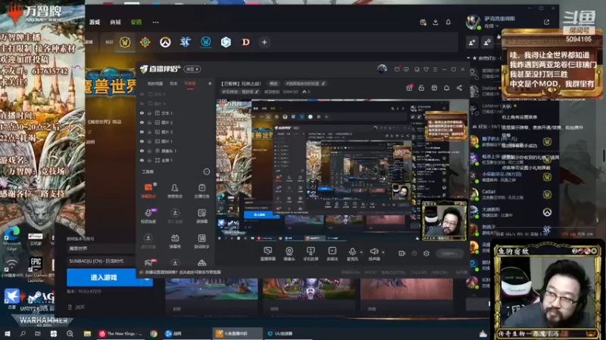
Task: Select Diablo D icon in Battle.net
Action: pos(245,42)
